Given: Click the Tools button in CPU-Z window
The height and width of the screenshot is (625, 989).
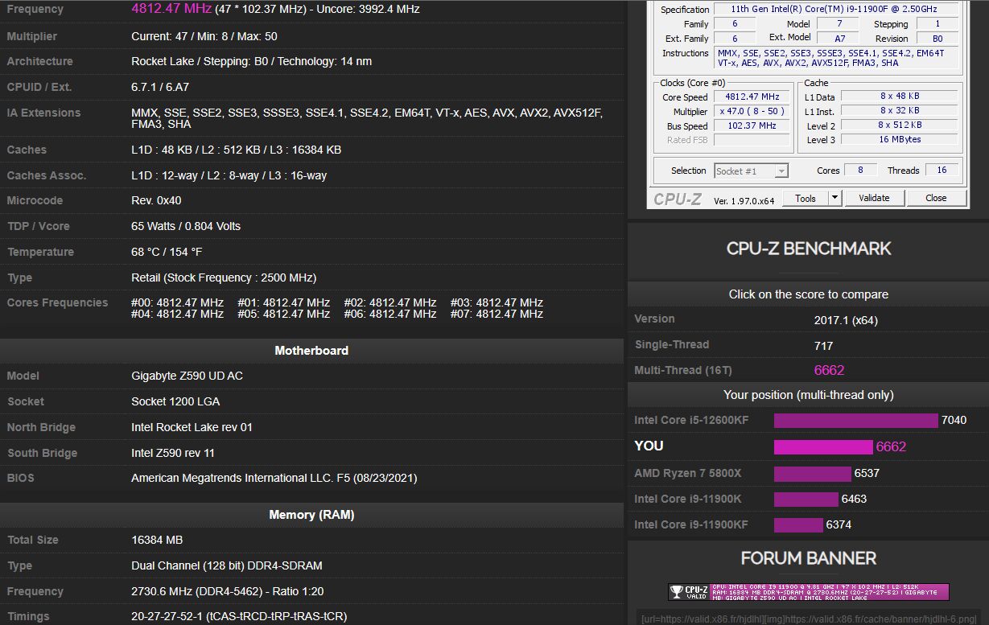Looking at the screenshot, I should (x=806, y=198).
